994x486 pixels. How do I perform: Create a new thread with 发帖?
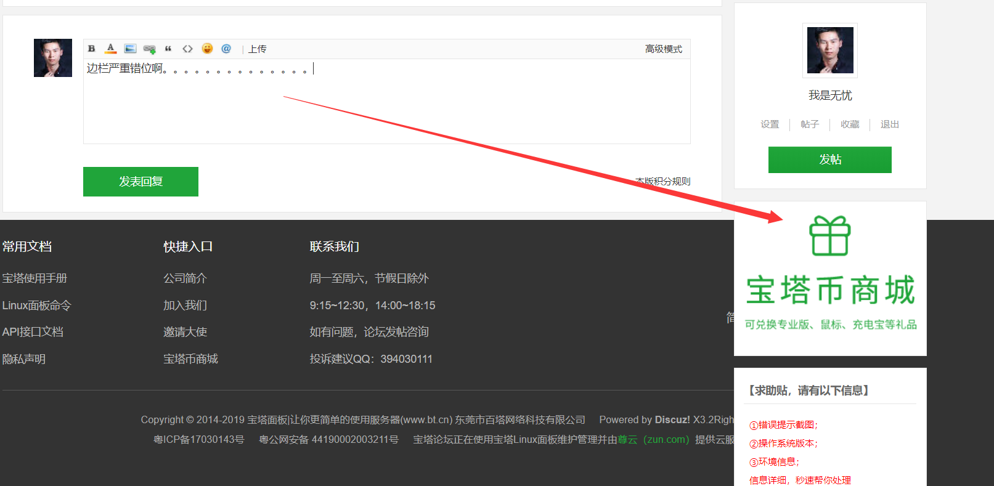click(830, 160)
